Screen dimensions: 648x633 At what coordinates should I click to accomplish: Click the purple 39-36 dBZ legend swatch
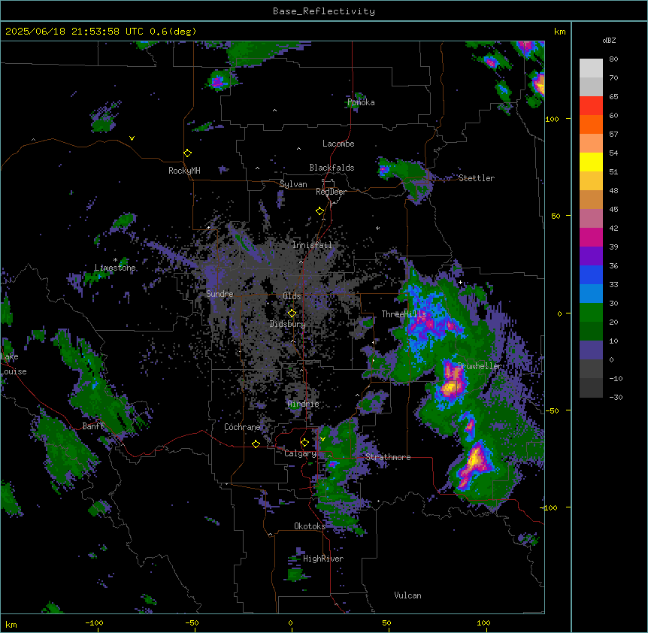pyautogui.click(x=591, y=256)
